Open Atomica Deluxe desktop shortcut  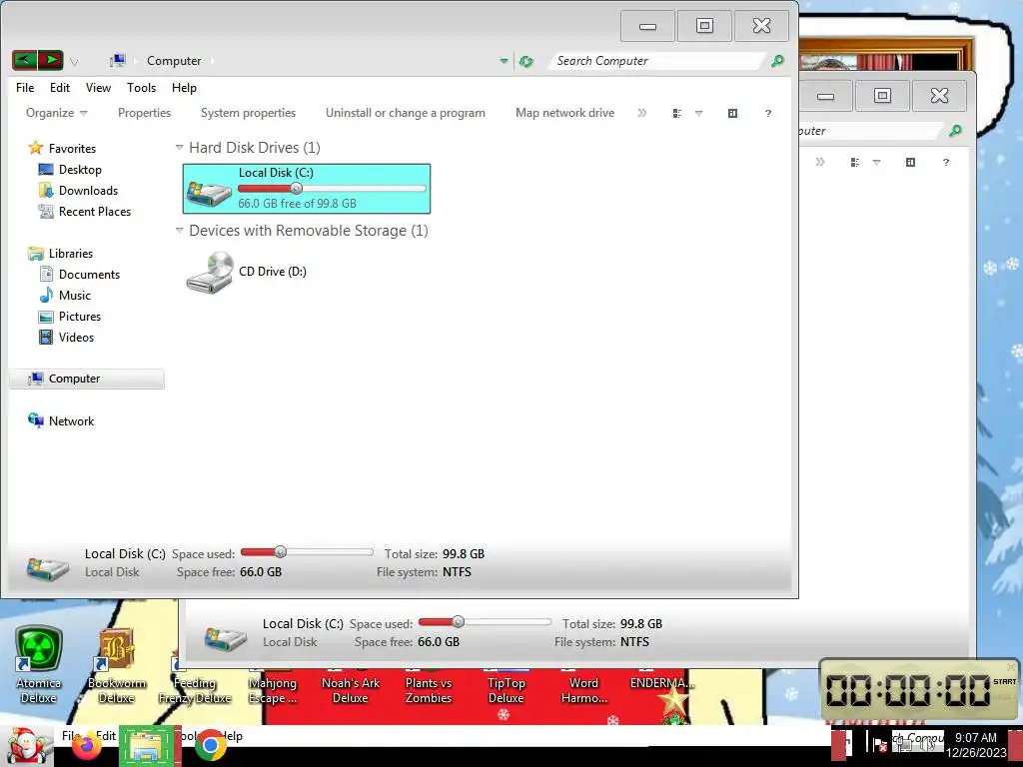pos(39,664)
